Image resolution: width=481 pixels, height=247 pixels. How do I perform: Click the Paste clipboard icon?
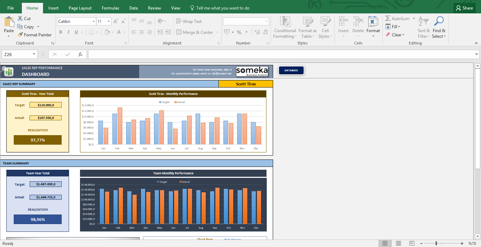(9, 22)
